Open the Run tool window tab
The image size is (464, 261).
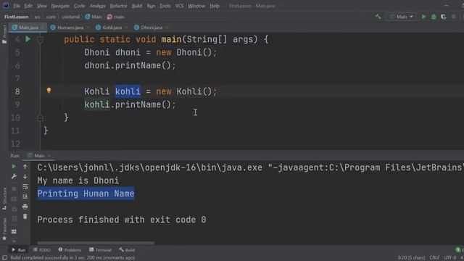[19, 250]
